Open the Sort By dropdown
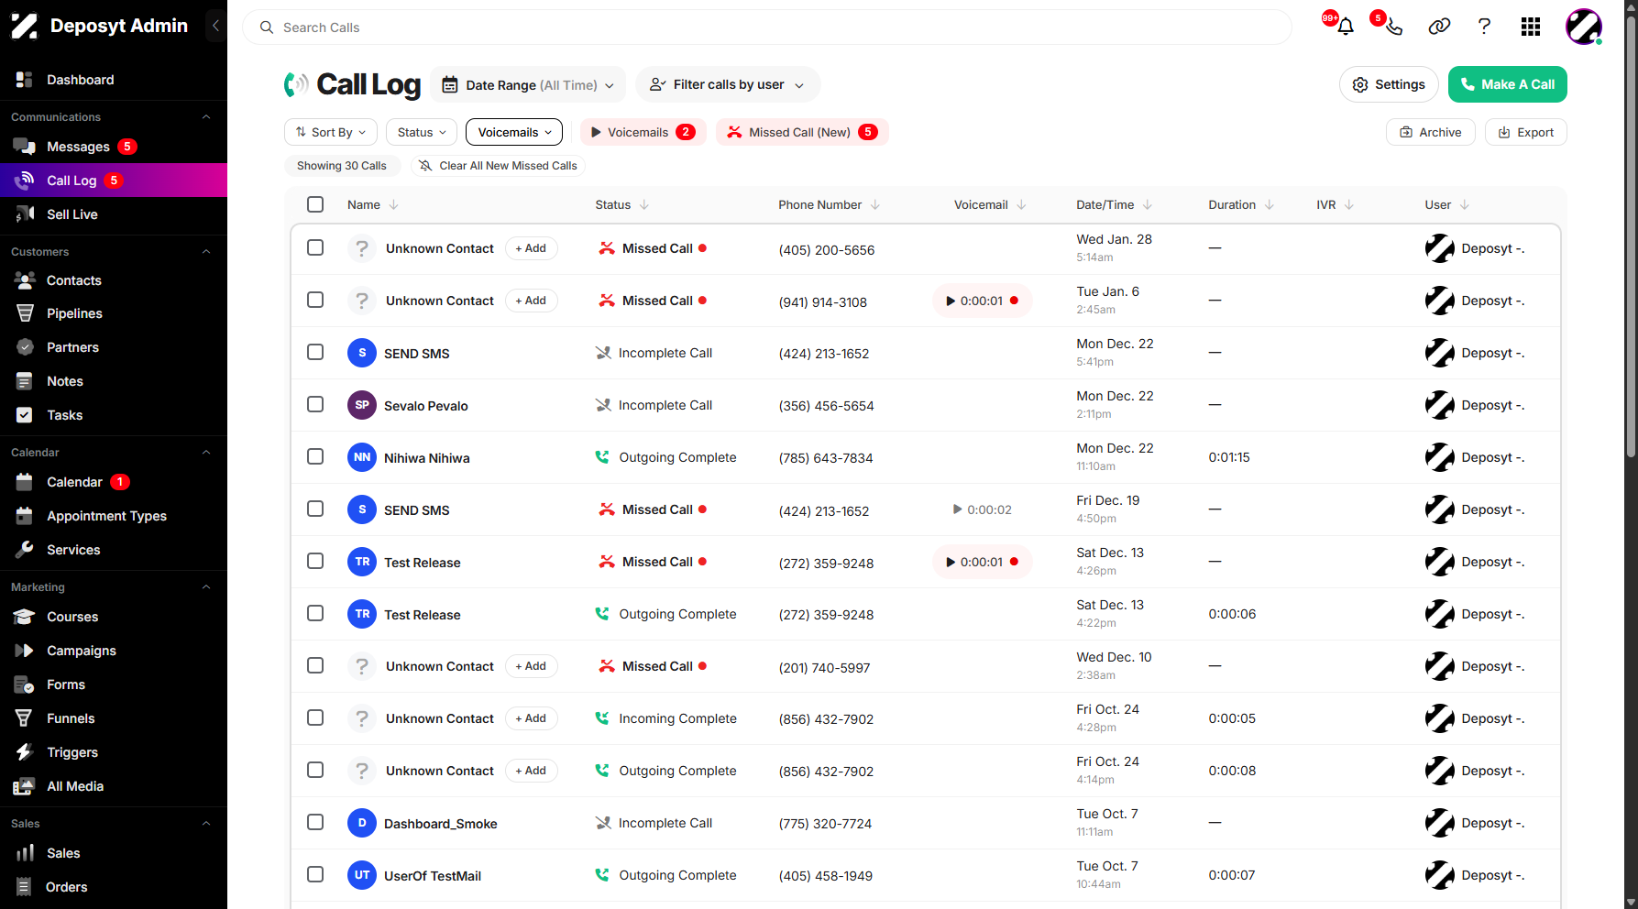Viewport: 1638px width, 909px height. (x=331, y=132)
